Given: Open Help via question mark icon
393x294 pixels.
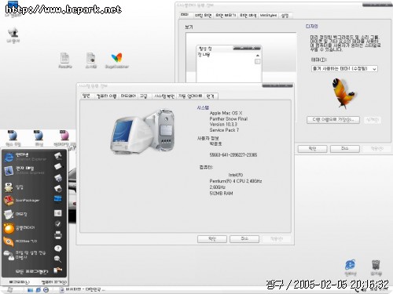Looking at the screenshot, I should pos(58,248).
